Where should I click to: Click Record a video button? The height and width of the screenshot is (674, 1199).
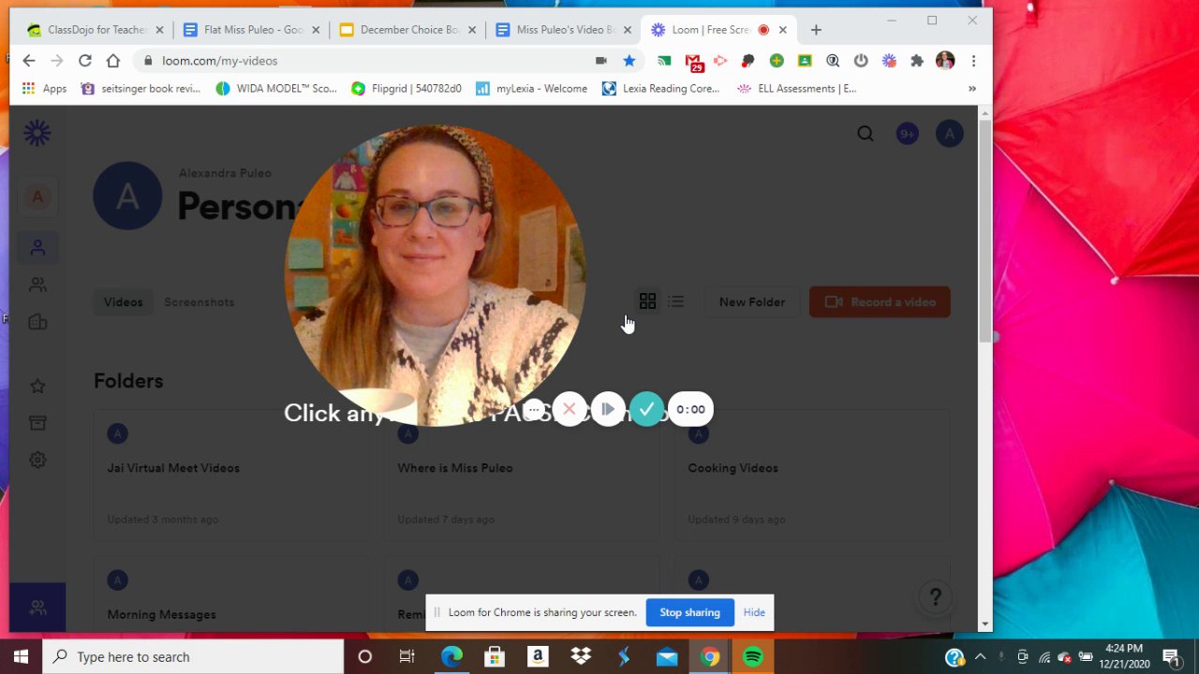point(880,302)
